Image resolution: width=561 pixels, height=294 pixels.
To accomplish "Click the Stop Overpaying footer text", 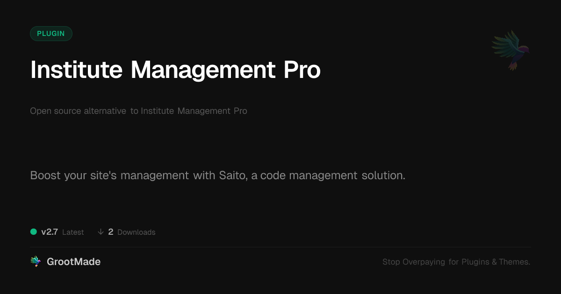I will (x=413, y=262).
